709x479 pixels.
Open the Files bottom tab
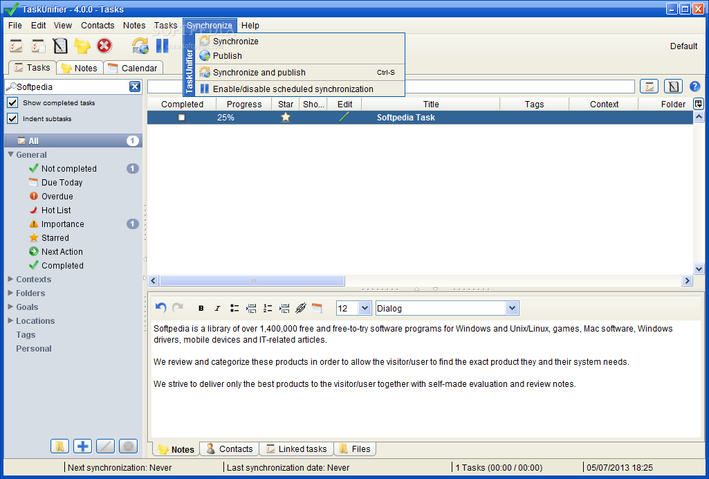pos(355,449)
